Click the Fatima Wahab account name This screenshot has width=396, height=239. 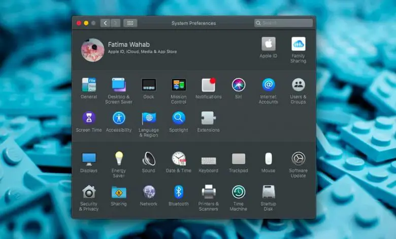coord(129,45)
